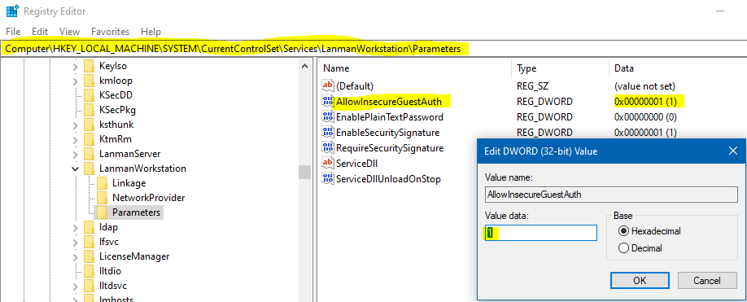Click the ServiceDllUnloadOnStop DWORD icon
The height and width of the screenshot is (302, 747).
(328, 178)
